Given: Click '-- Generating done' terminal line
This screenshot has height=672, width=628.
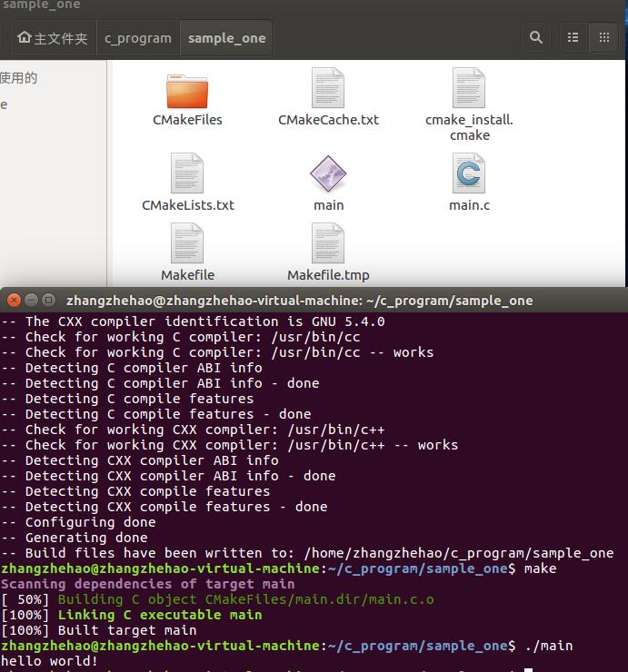Looking at the screenshot, I should [x=75, y=538].
